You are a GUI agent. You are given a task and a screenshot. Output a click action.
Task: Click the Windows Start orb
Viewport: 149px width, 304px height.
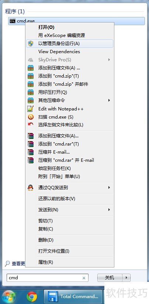tap(9, 297)
